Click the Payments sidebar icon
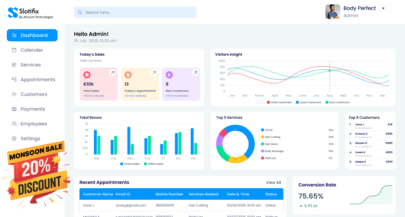The height and width of the screenshot is (217, 405). 14,109
